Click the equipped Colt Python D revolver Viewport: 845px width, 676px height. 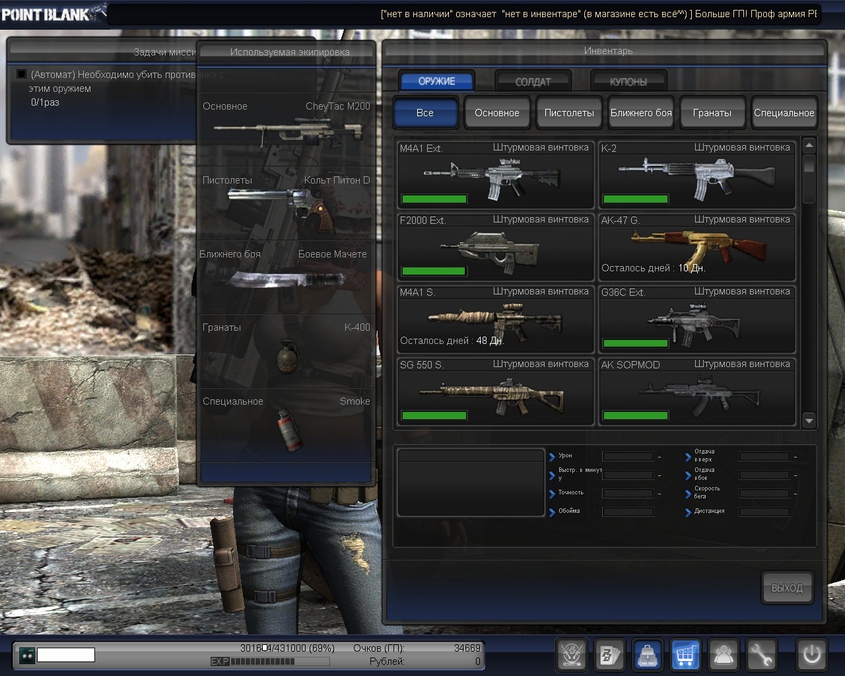coord(286,202)
